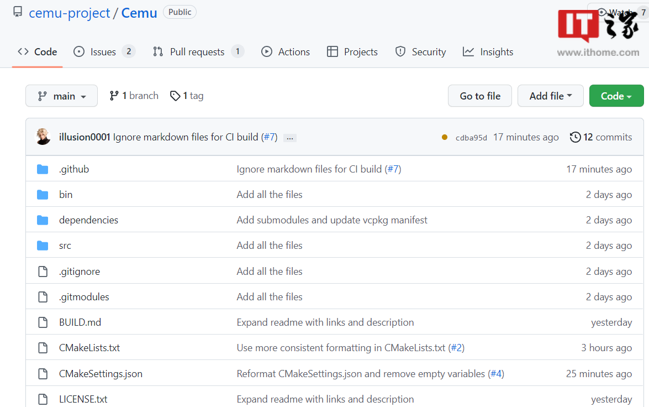649x407 pixels.
Task: Open bin row 'Add all the files' commit
Action: click(270, 195)
